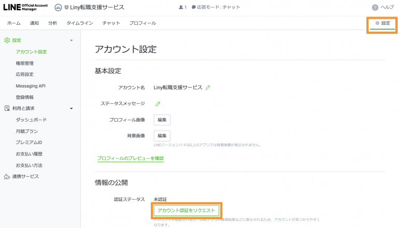This screenshot has width=398, height=228.
Task: Click 編集 button for プロフィール画像
Action: click(x=162, y=120)
